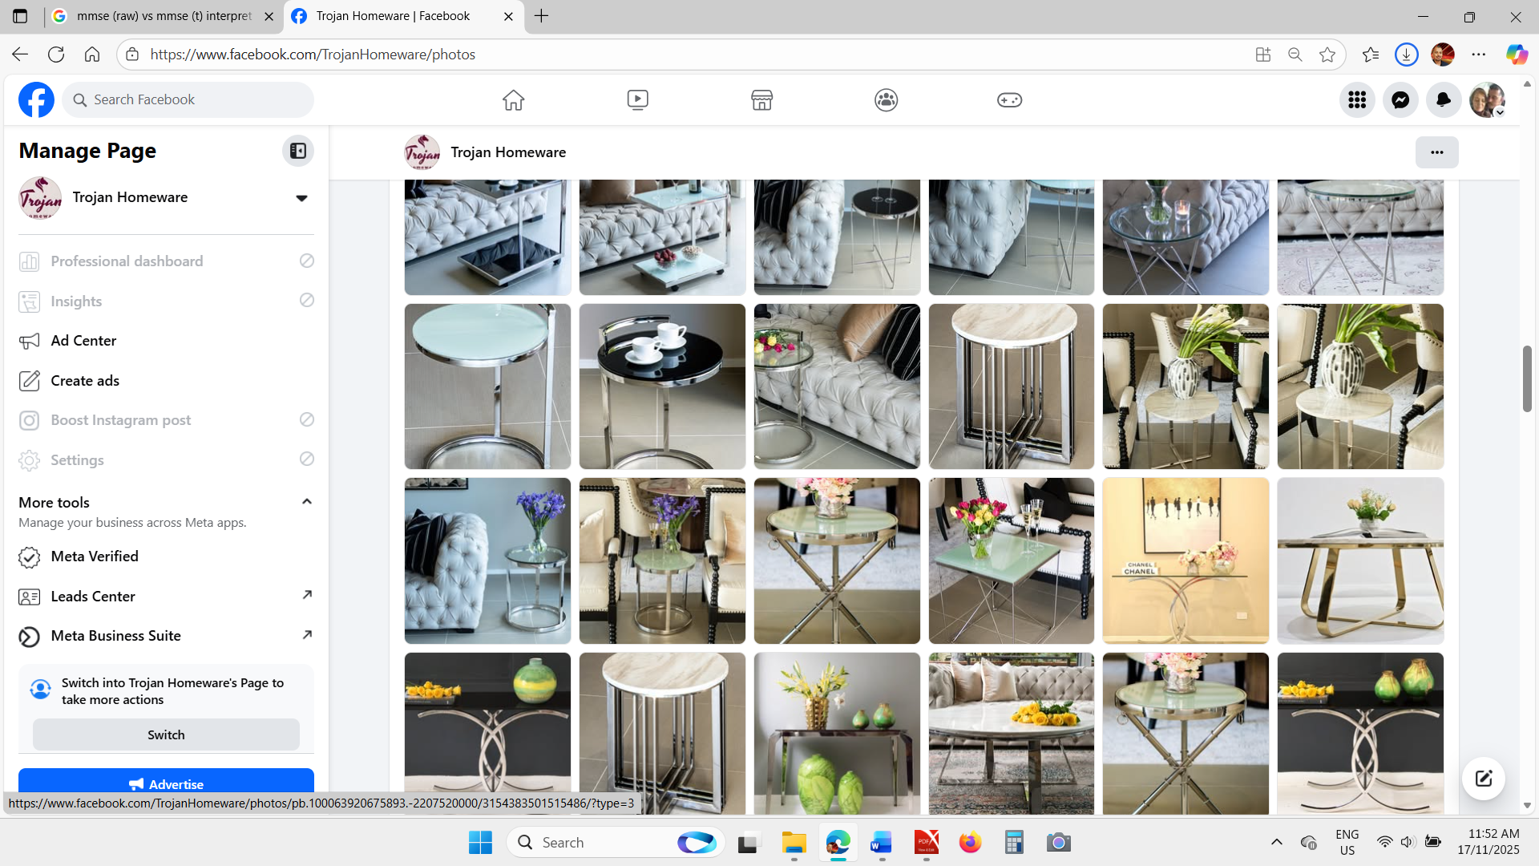Open Marketplace storefront icon
Viewport: 1539px width, 866px height.
point(761,100)
